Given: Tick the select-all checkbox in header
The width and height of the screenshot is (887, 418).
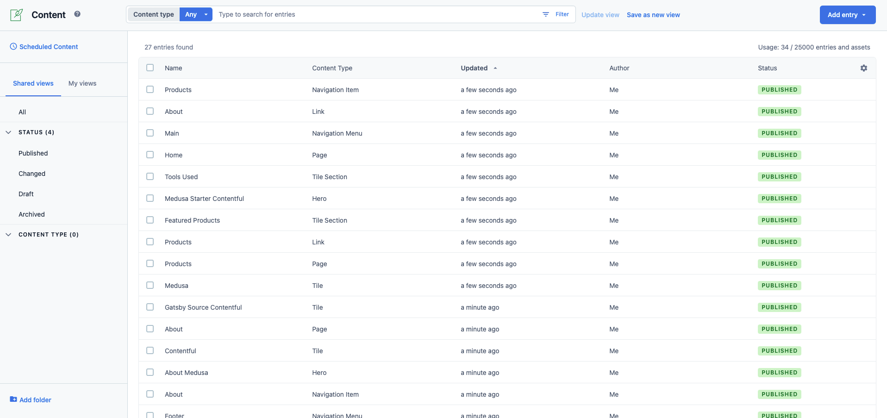Looking at the screenshot, I should click(150, 68).
